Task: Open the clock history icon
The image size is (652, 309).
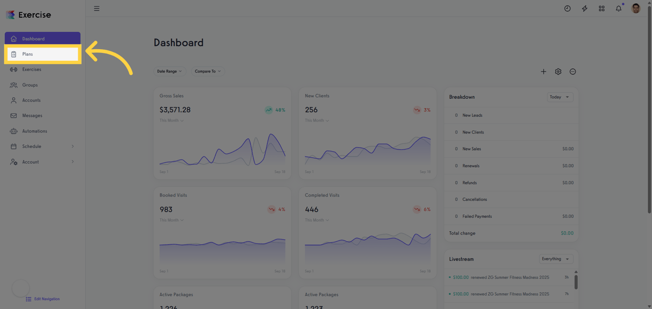Action: click(567, 9)
